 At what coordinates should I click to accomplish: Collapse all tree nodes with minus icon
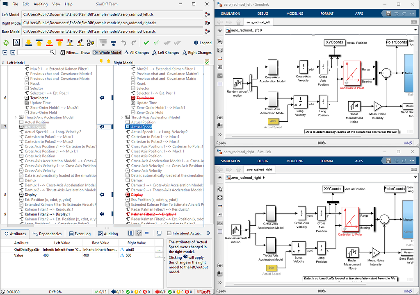pos(5,52)
